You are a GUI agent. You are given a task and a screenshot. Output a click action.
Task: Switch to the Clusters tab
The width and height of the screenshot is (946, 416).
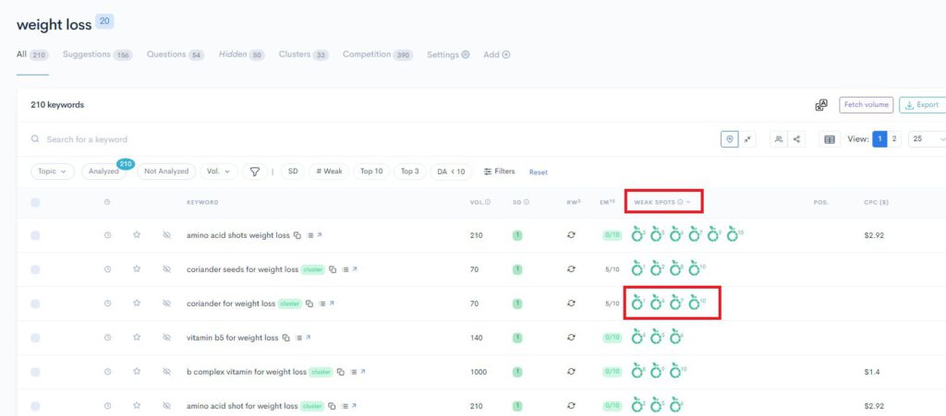[303, 54]
